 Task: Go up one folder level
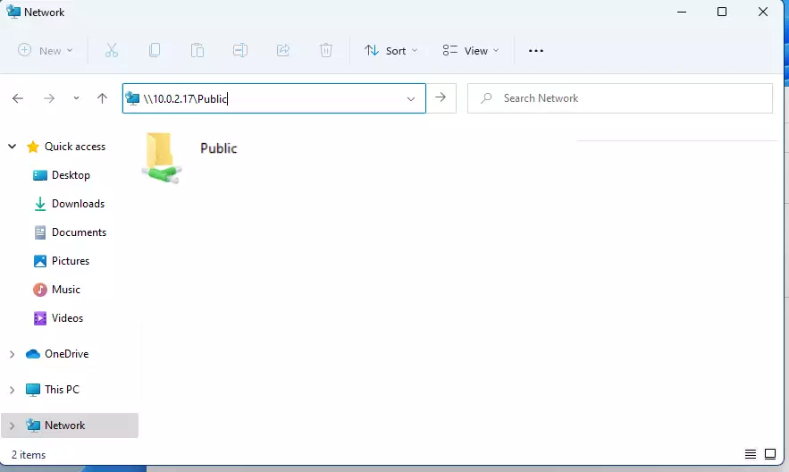coord(102,98)
